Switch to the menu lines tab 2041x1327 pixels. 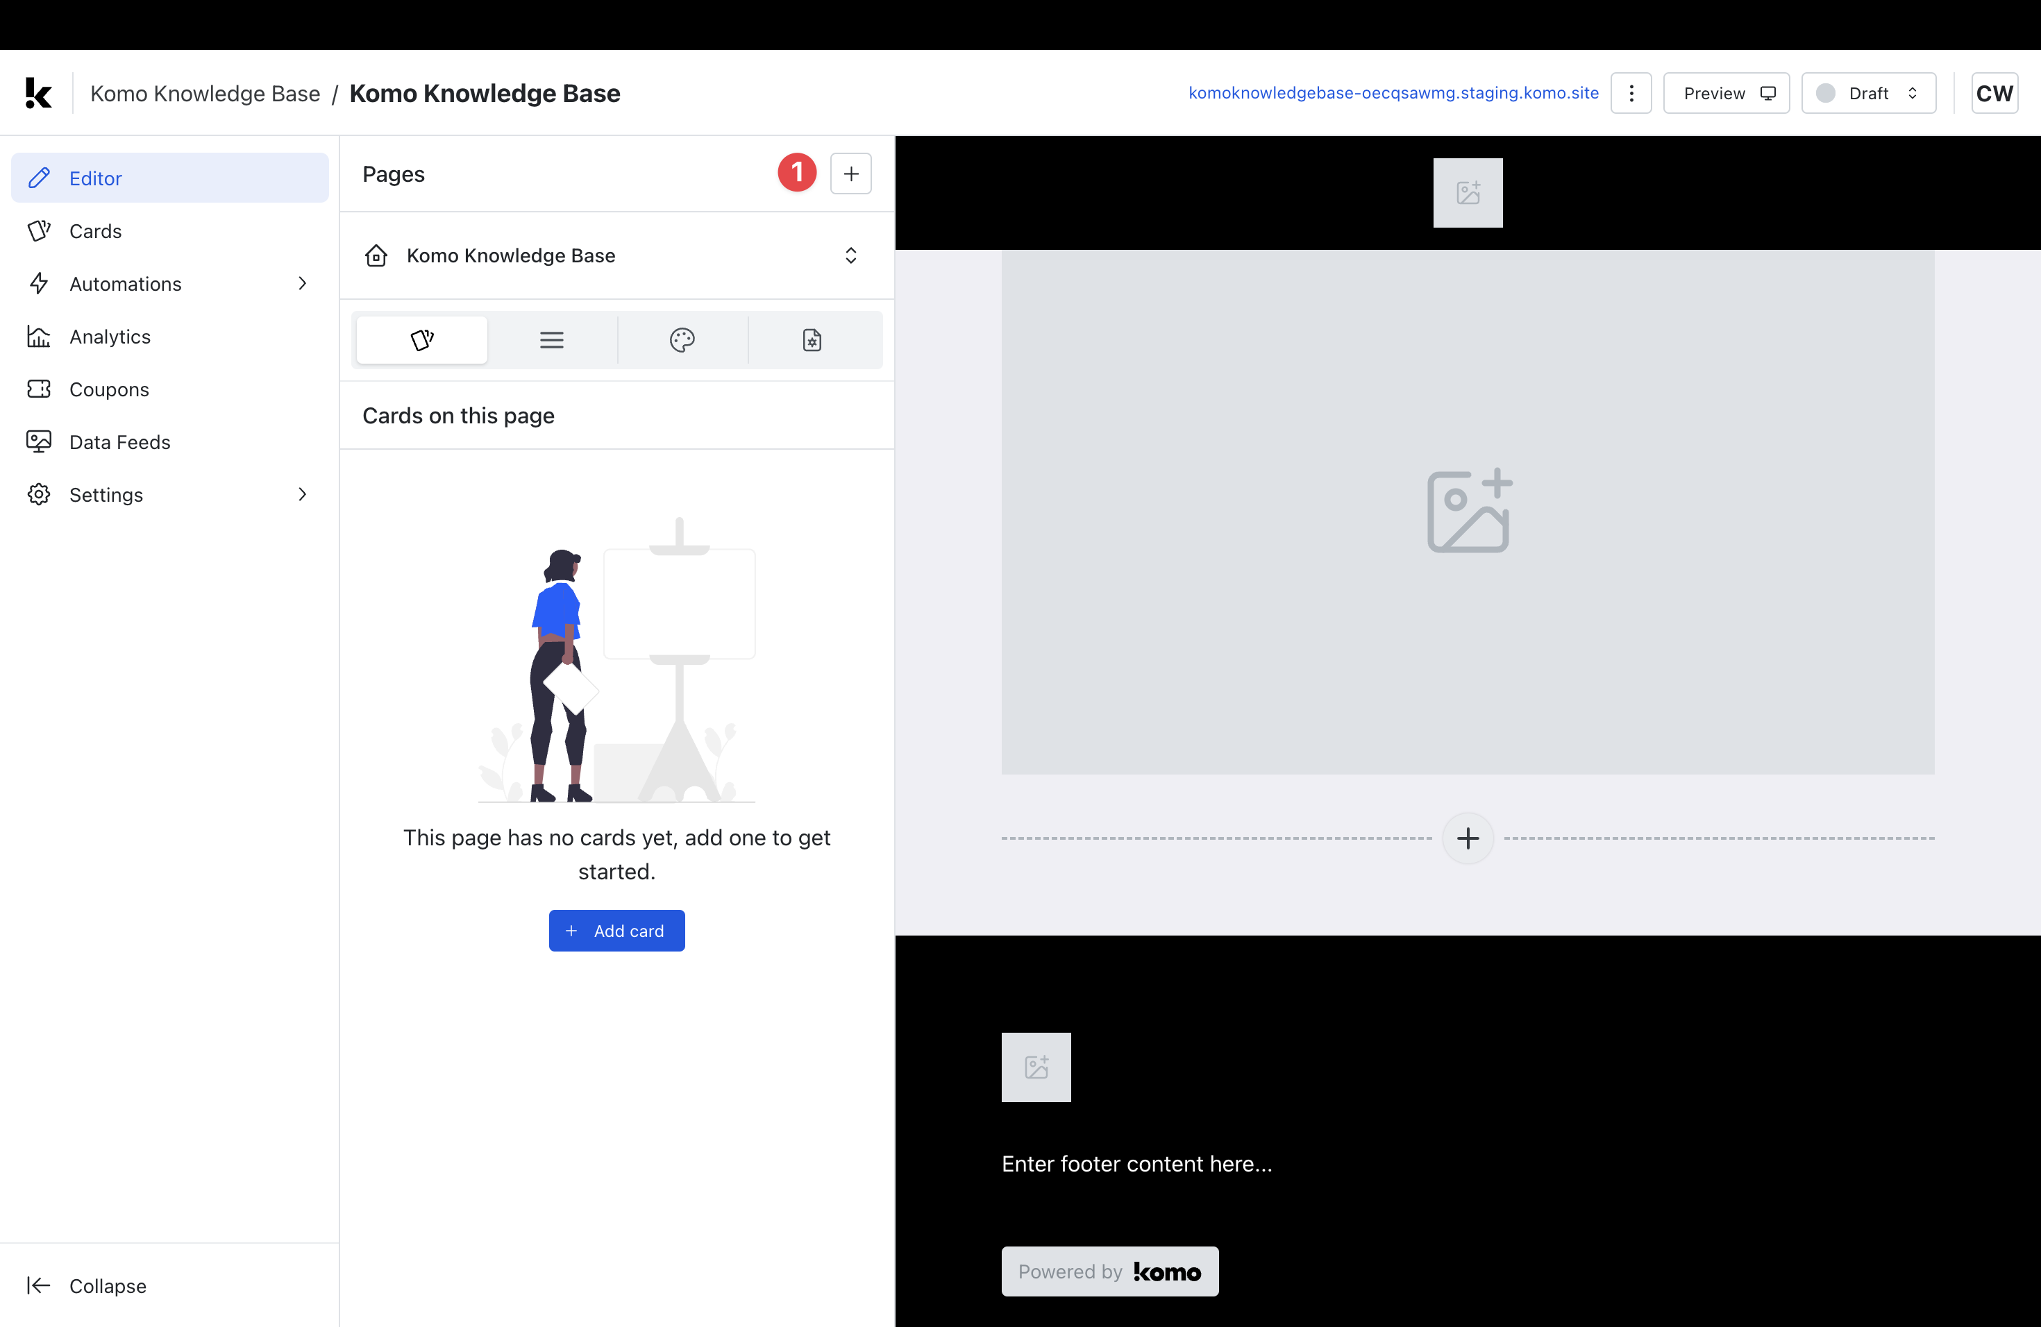click(x=551, y=340)
